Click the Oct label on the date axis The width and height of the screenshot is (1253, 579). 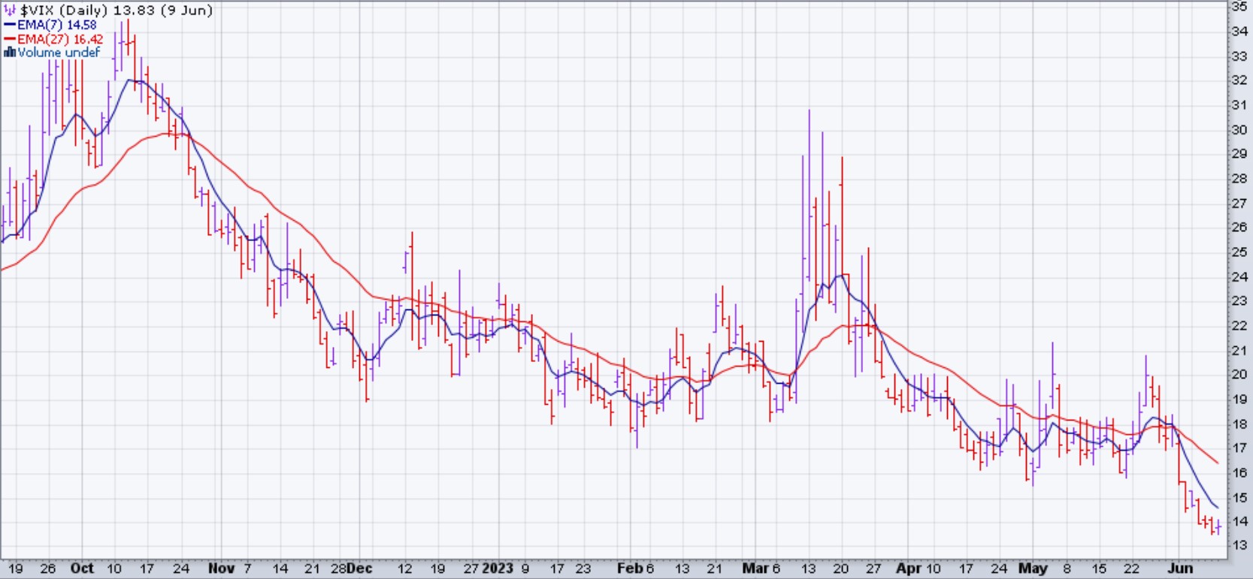pyautogui.click(x=82, y=568)
